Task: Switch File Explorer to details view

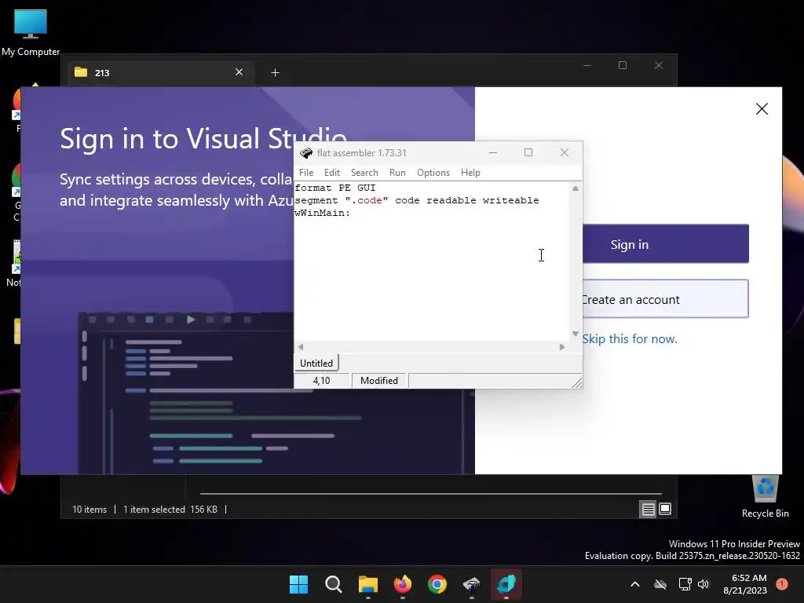Action: [x=648, y=509]
